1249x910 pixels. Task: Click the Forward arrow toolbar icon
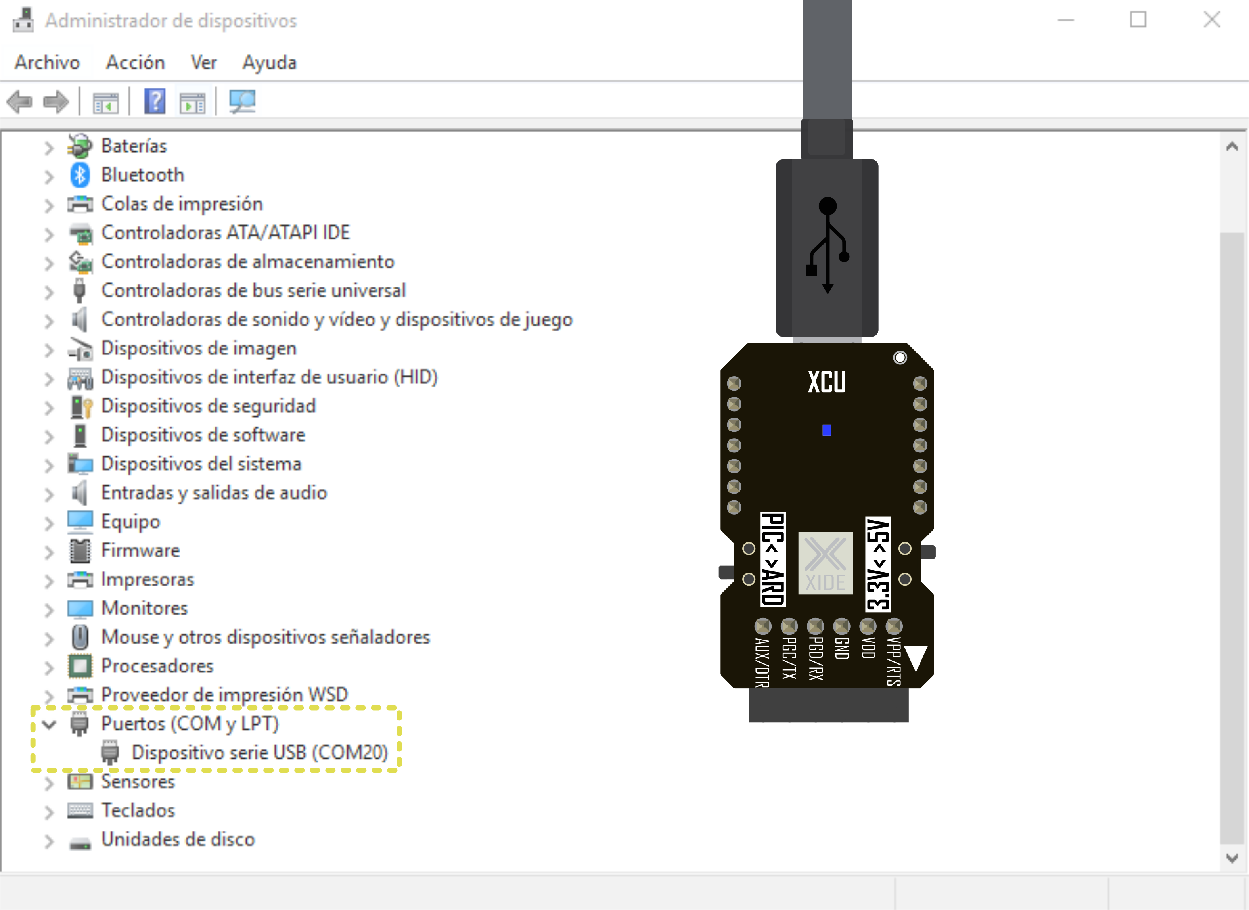click(56, 102)
